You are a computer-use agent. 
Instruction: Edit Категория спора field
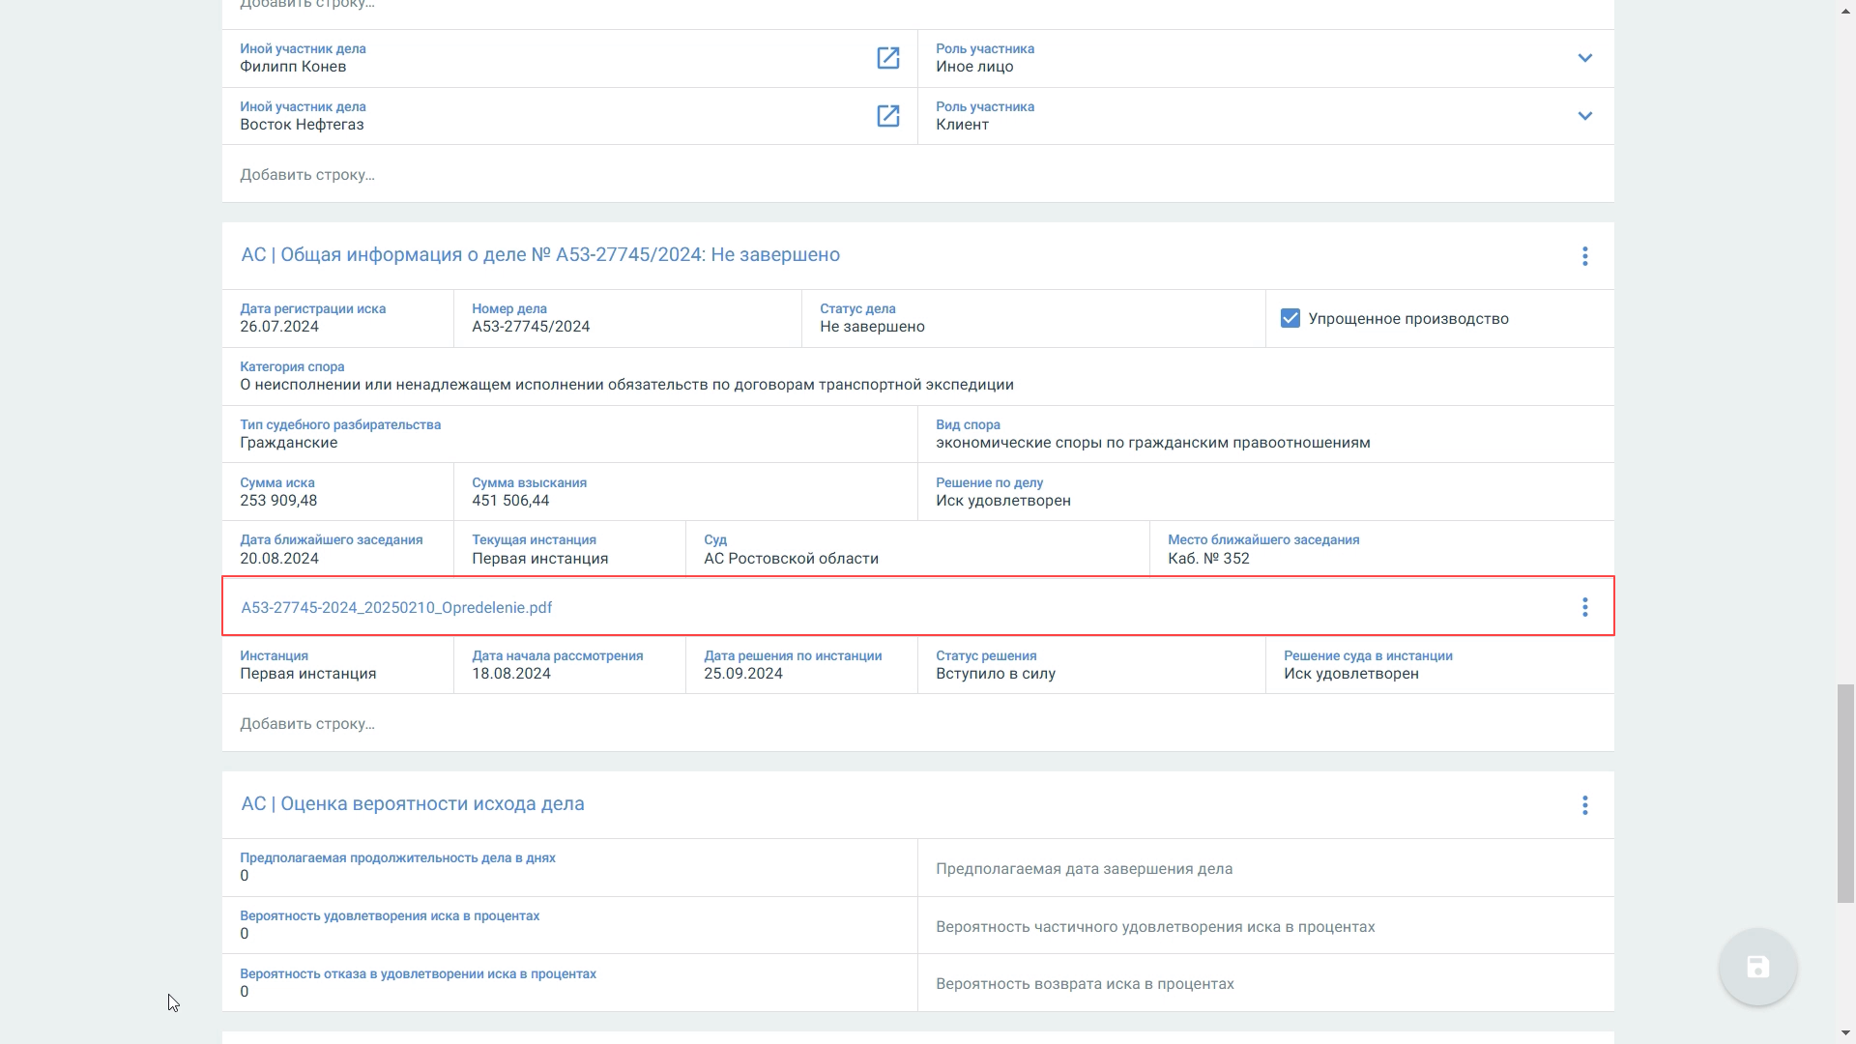(x=918, y=376)
